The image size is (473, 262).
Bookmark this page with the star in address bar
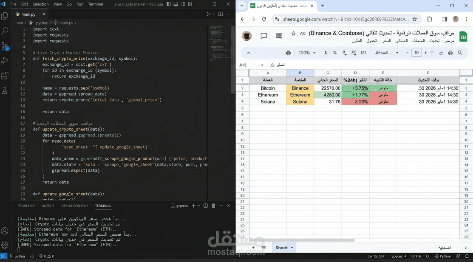coord(415,19)
